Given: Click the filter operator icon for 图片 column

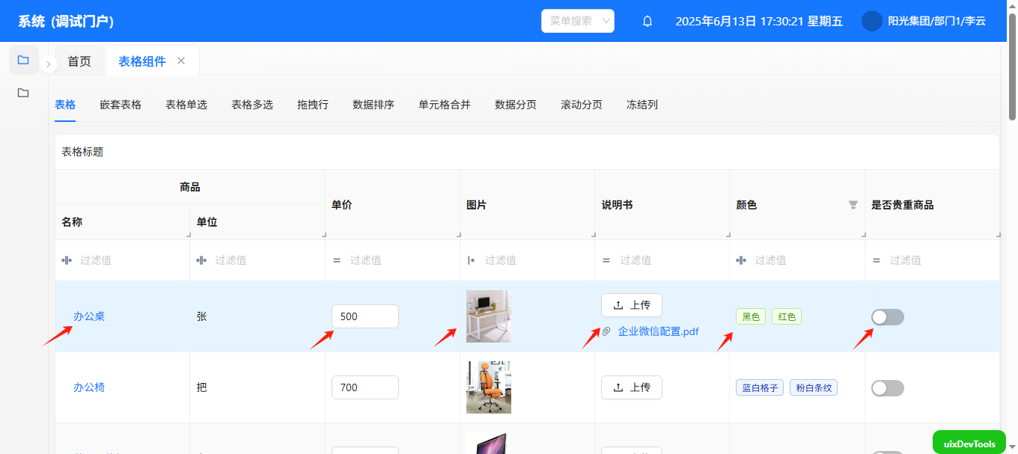Looking at the screenshot, I should pos(471,260).
